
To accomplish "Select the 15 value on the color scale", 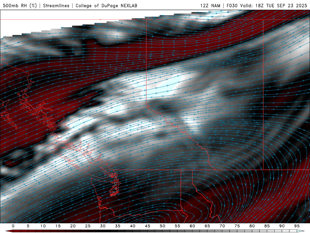I will coord(58,226).
